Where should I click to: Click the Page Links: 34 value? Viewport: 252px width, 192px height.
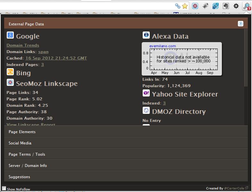point(22,93)
